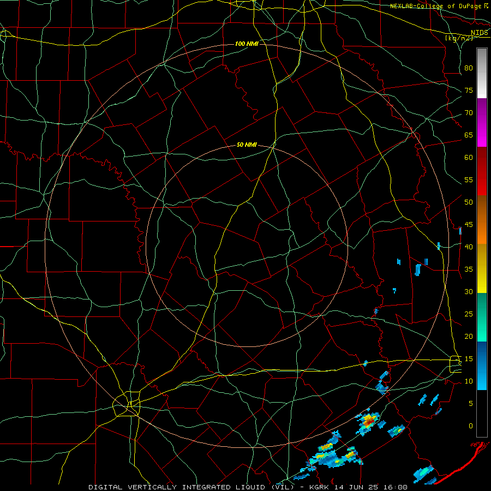Click the 35 value on the color scale
Image resolution: width=491 pixels, height=491 pixels.
[469, 270]
